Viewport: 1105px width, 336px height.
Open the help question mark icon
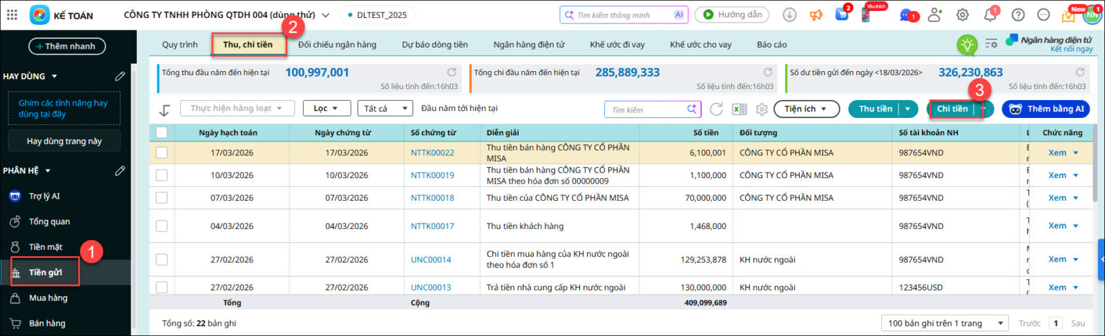[x=1017, y=14]
